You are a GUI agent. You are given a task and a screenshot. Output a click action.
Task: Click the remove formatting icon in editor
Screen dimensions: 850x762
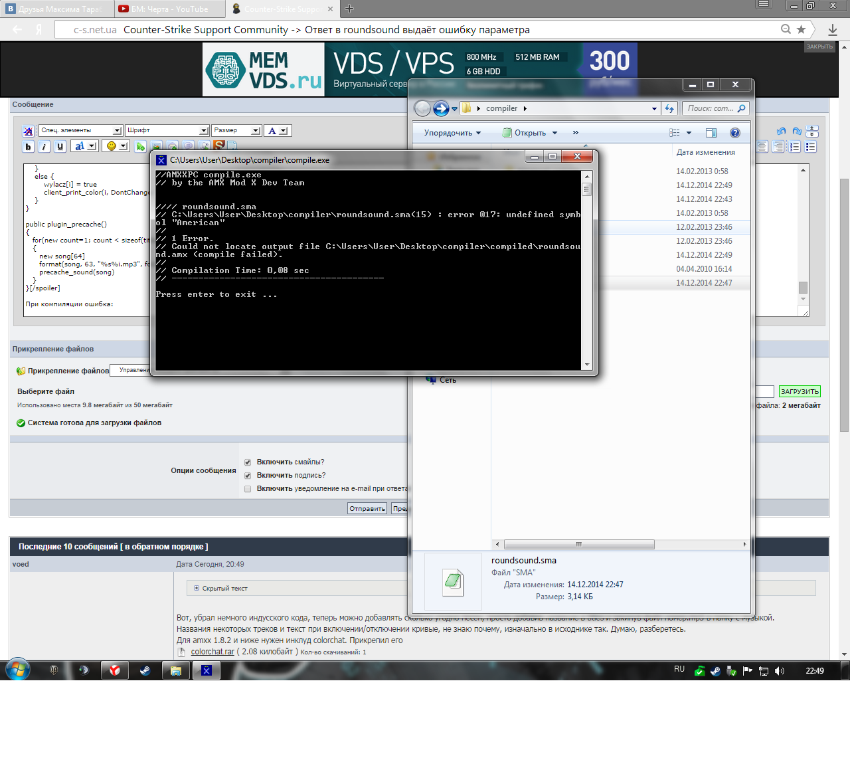(28, 131)
